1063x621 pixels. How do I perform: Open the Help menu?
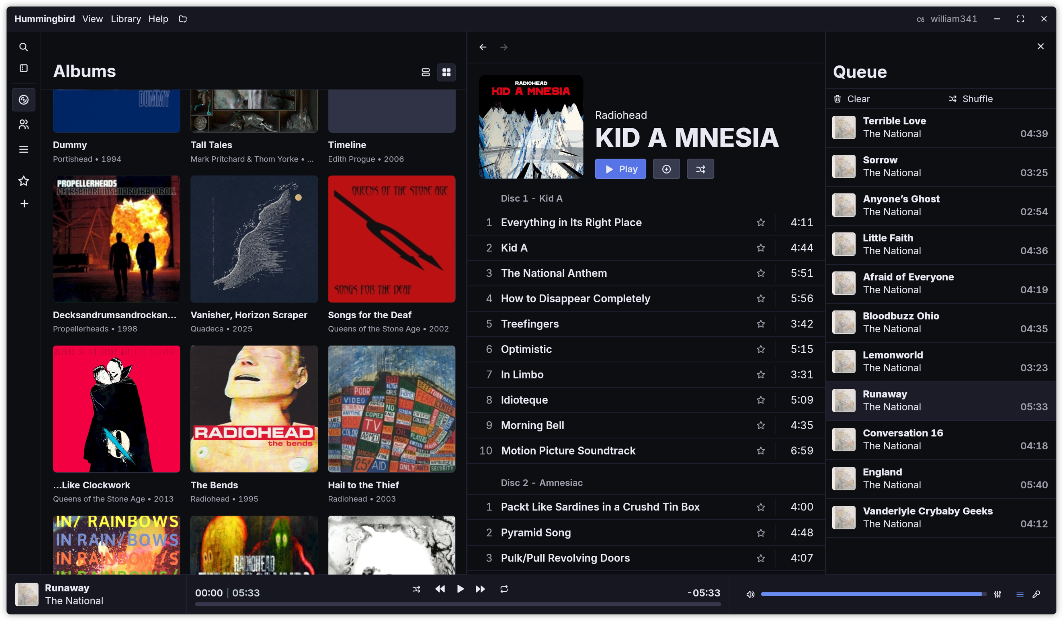pyautogui.click(x=158, y=19)
